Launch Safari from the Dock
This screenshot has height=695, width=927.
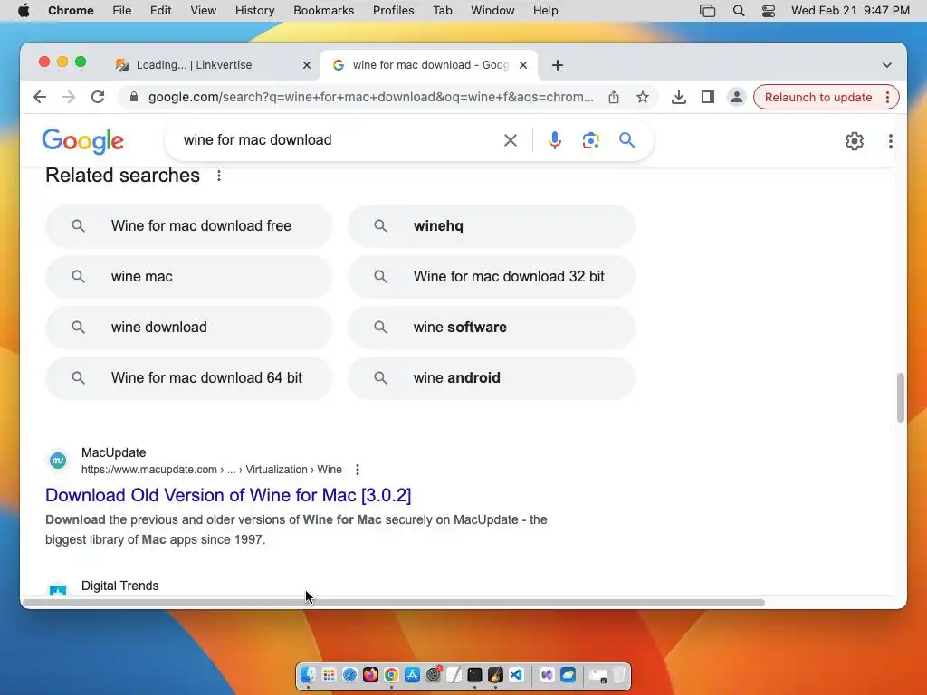pyautogui.click(x=349, y=674)
